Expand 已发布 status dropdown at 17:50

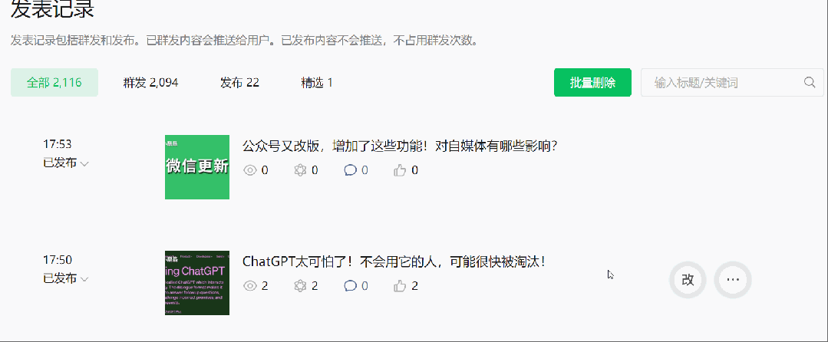tap(65, 278)
